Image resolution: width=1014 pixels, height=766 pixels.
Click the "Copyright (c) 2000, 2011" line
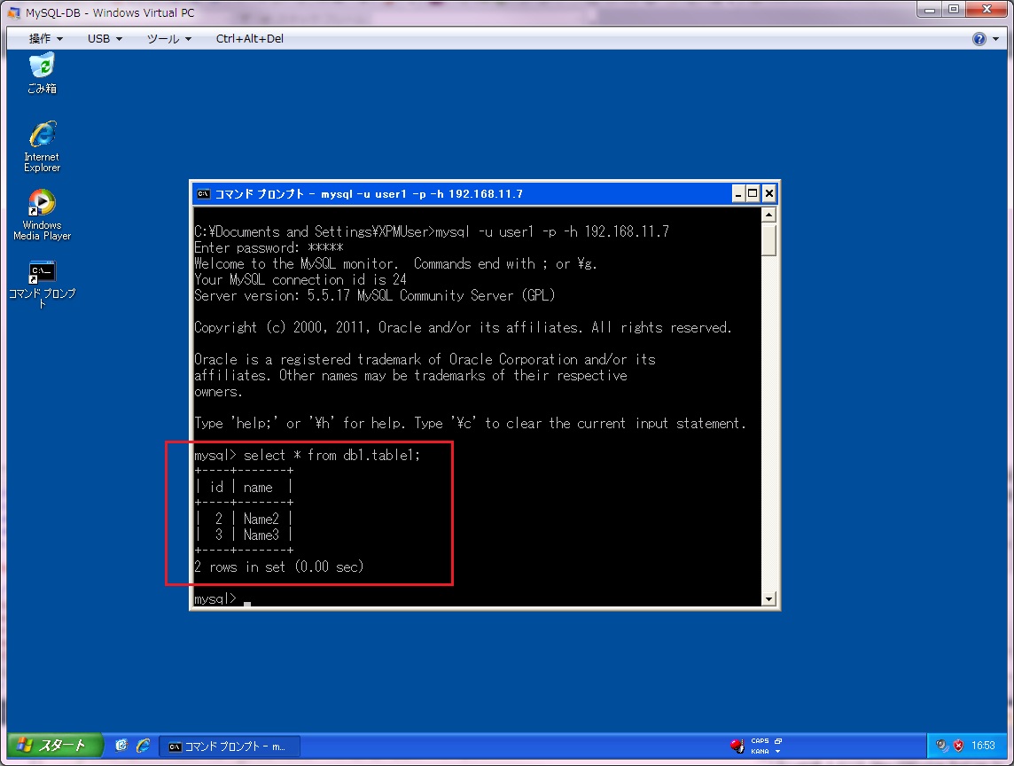463,327
